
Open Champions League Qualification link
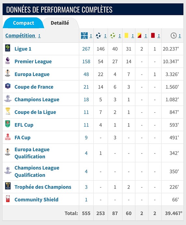point(37,171)
